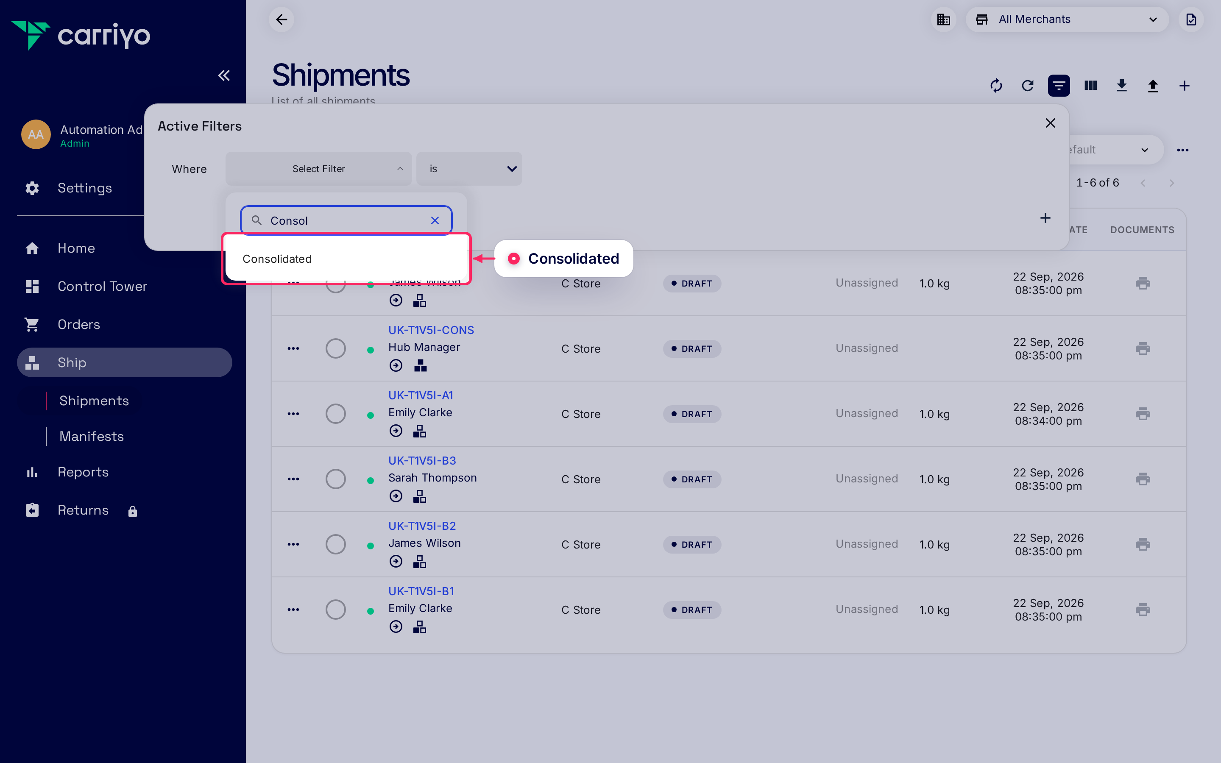
Task: Select the UK-T1V5I-B1 row checkbox circle
Action: click(x=335, y=610)
